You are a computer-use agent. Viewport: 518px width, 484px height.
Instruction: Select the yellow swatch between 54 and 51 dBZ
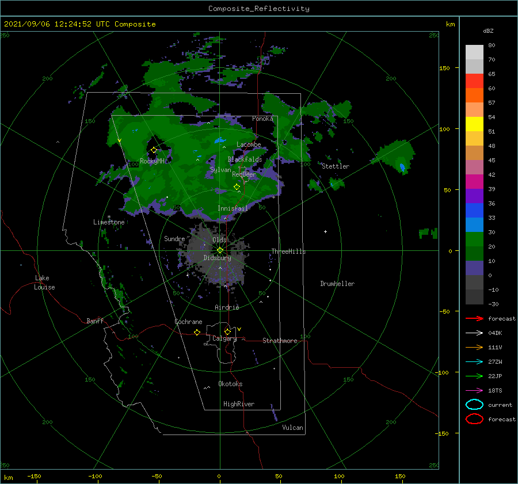pyautogui.click(x=474, y=124)
